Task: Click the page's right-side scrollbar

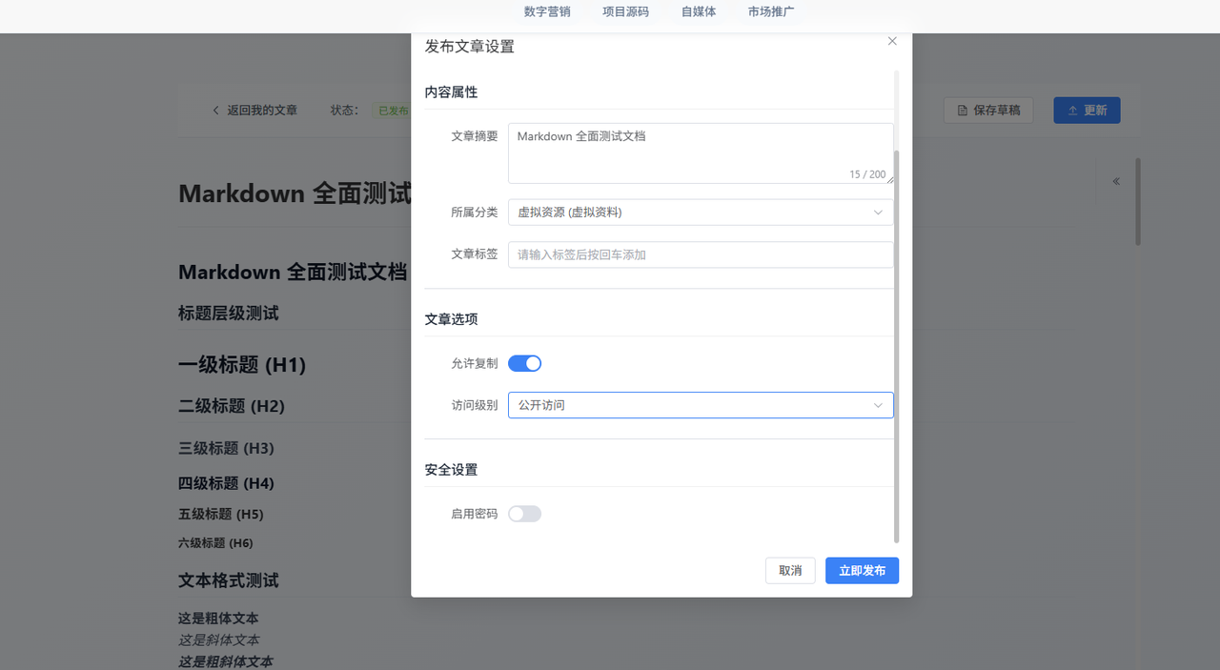Action: (x=1138, y=202)
